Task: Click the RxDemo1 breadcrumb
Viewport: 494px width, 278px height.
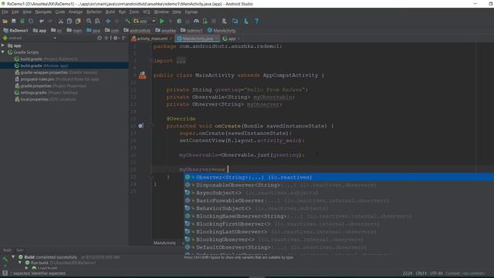Action: (15, 31)
